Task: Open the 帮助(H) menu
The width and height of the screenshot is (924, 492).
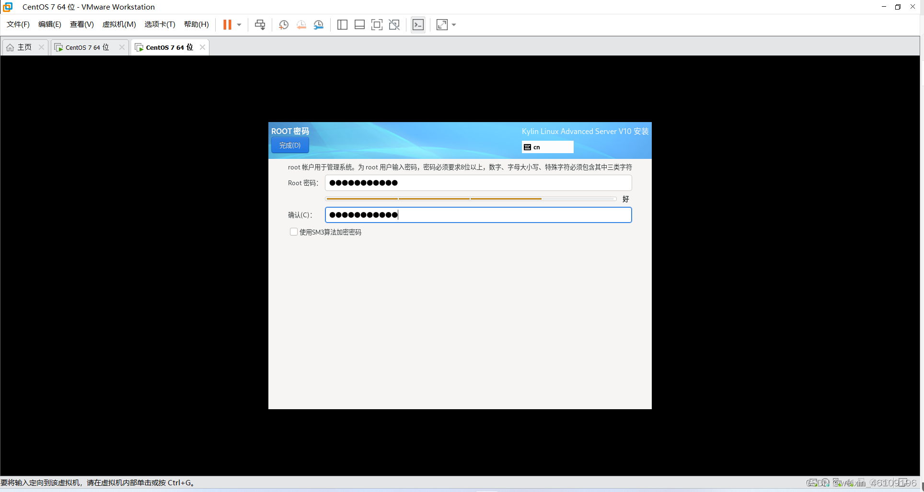Action: click(196, 24)
